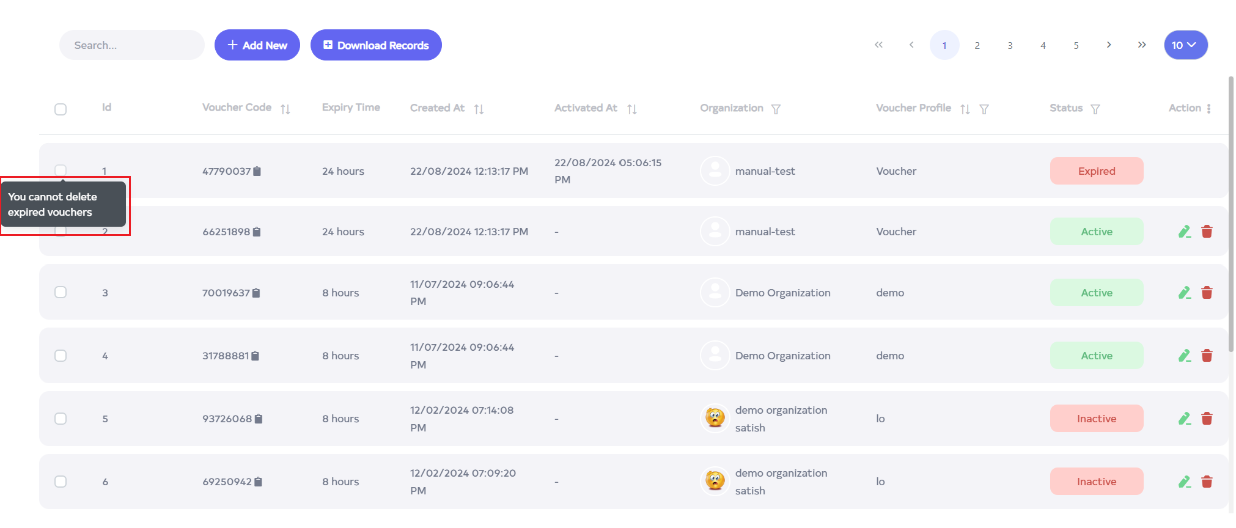Sort by Voucher Code column arrows
The height and width of the screenshot is (528, 1236).
tap(285, 109)
